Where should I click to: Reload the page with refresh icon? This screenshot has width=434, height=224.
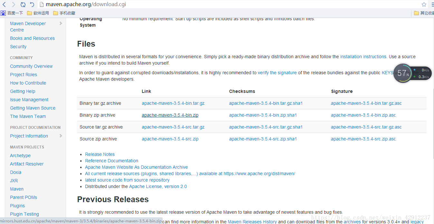23,4
